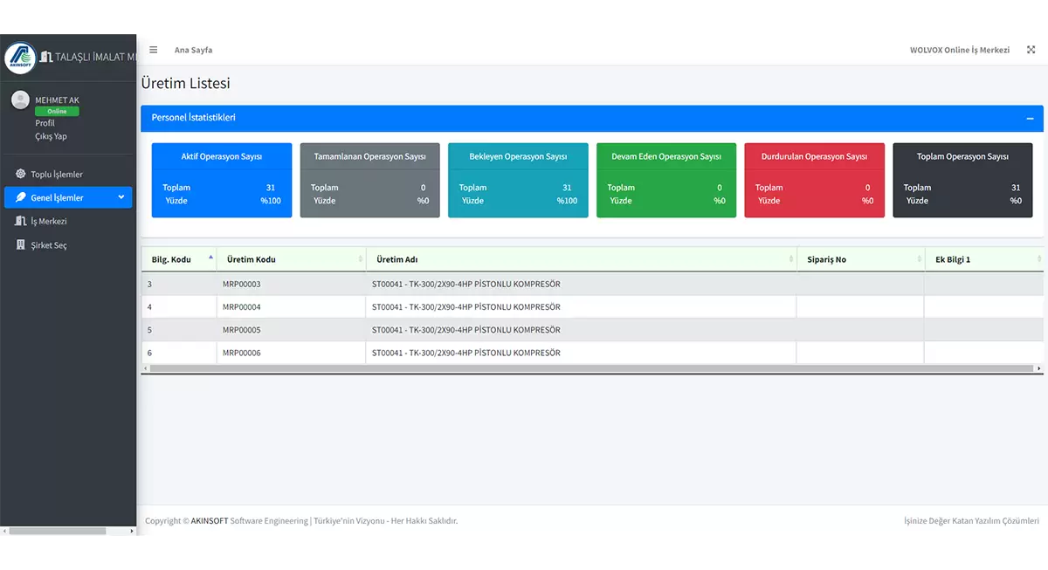
Task: Click the Şirket Seç building icon
Action: (21, 245)
